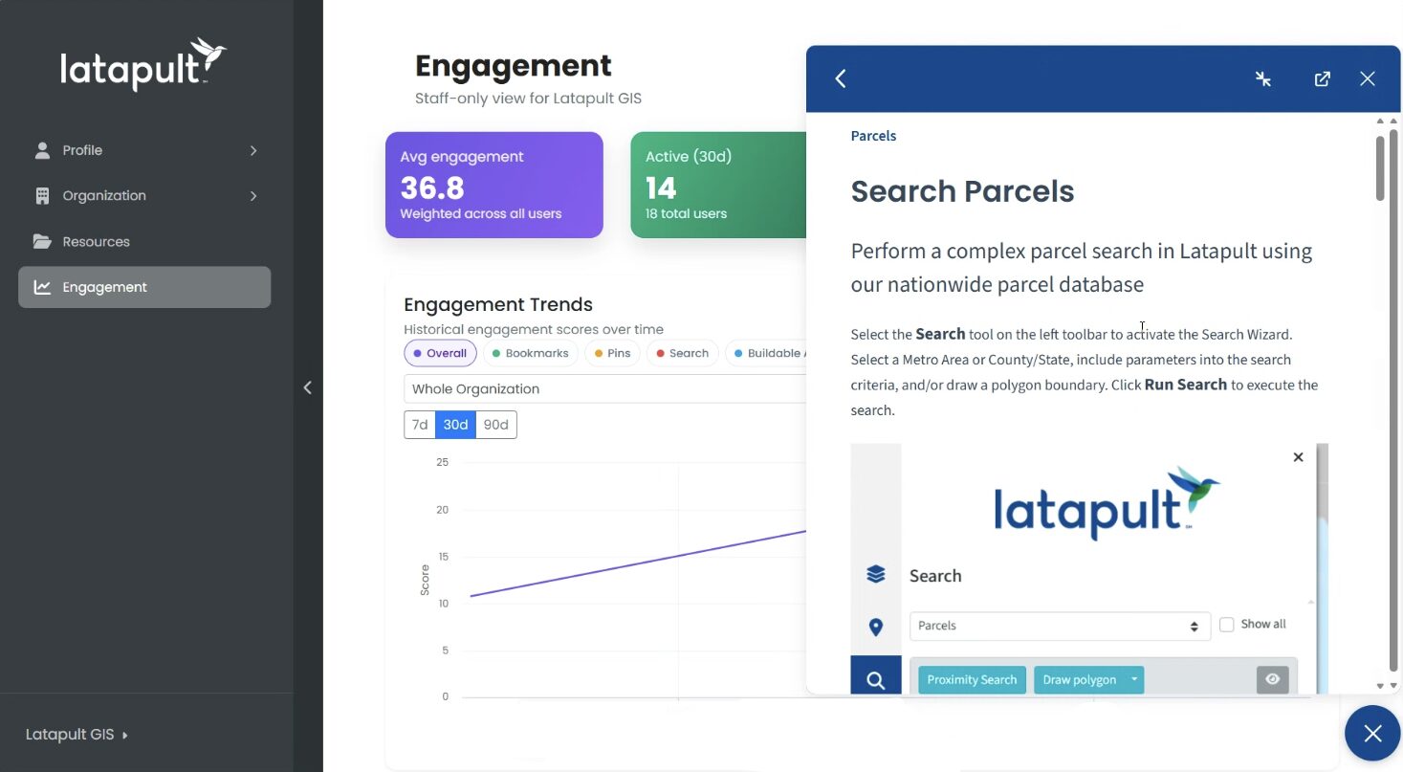The image size is (1403, 772).
Task: Click the collapse arrows icon in help header
Action: tap(1263, 78)
